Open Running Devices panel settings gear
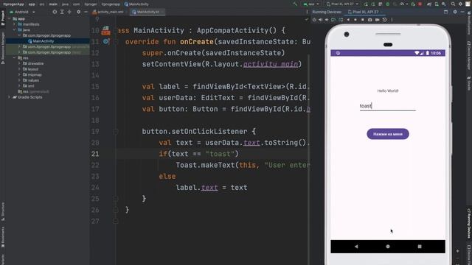The image size is (472, 265). tap(455, 12)
